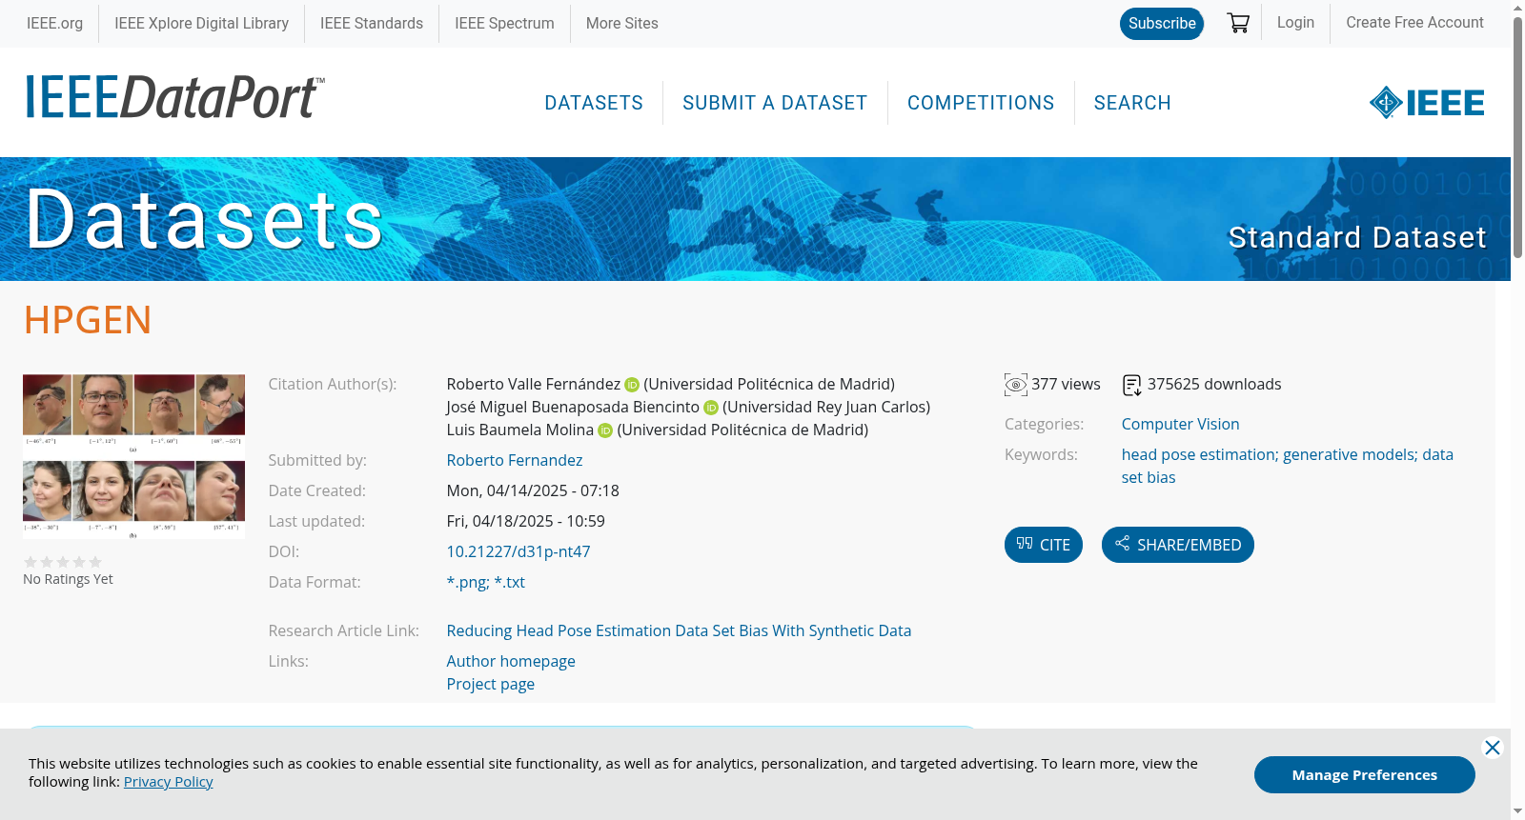Open the Privacy Policy link

(x=168, y=782)
